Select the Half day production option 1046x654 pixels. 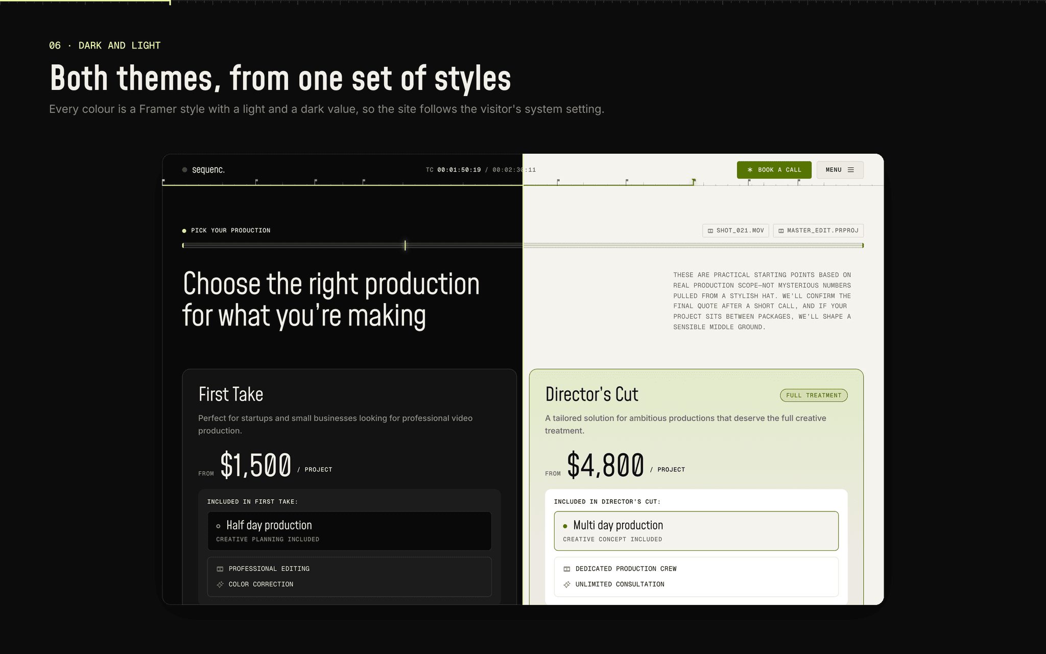[x=349, y=531]
